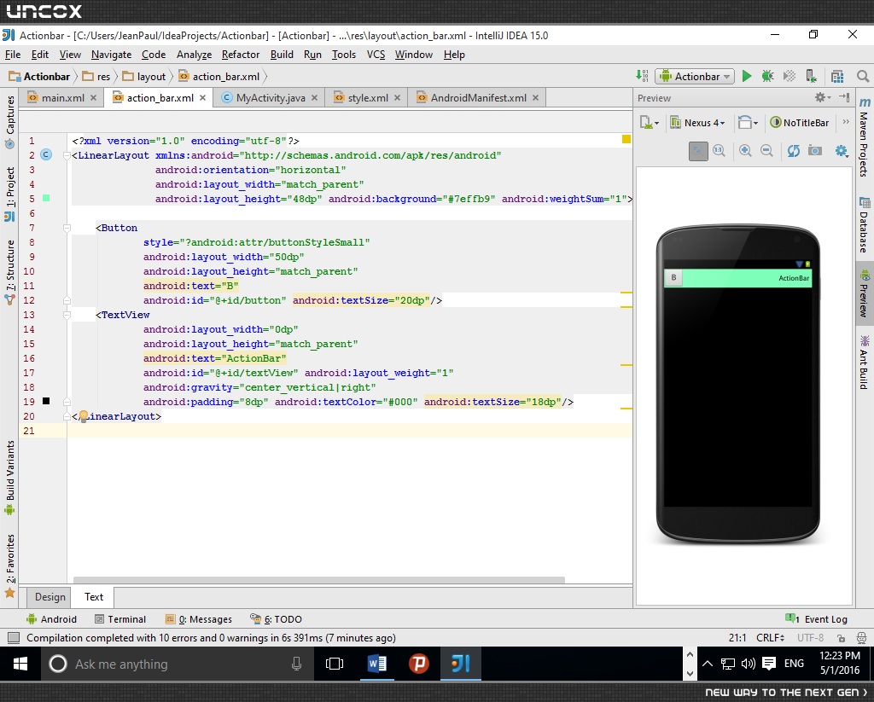The image size is (874, 702).
Task: Select the Text editor view tab
Action: [94, 597]
